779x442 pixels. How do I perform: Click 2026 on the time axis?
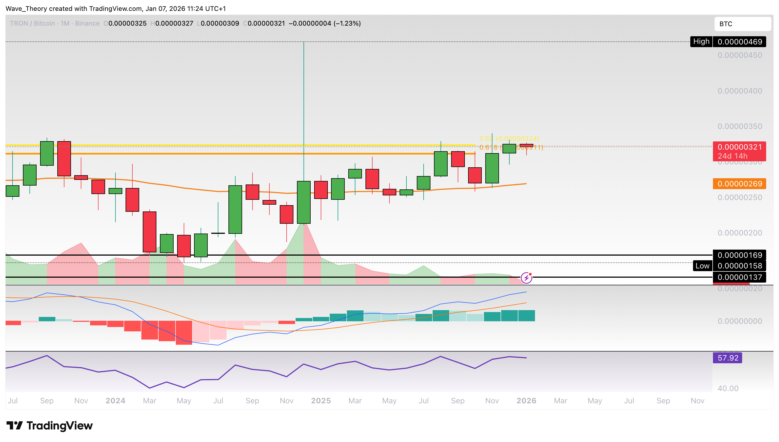(526, 401)
